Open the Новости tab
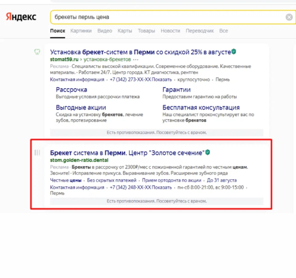 tap(170, 31)
